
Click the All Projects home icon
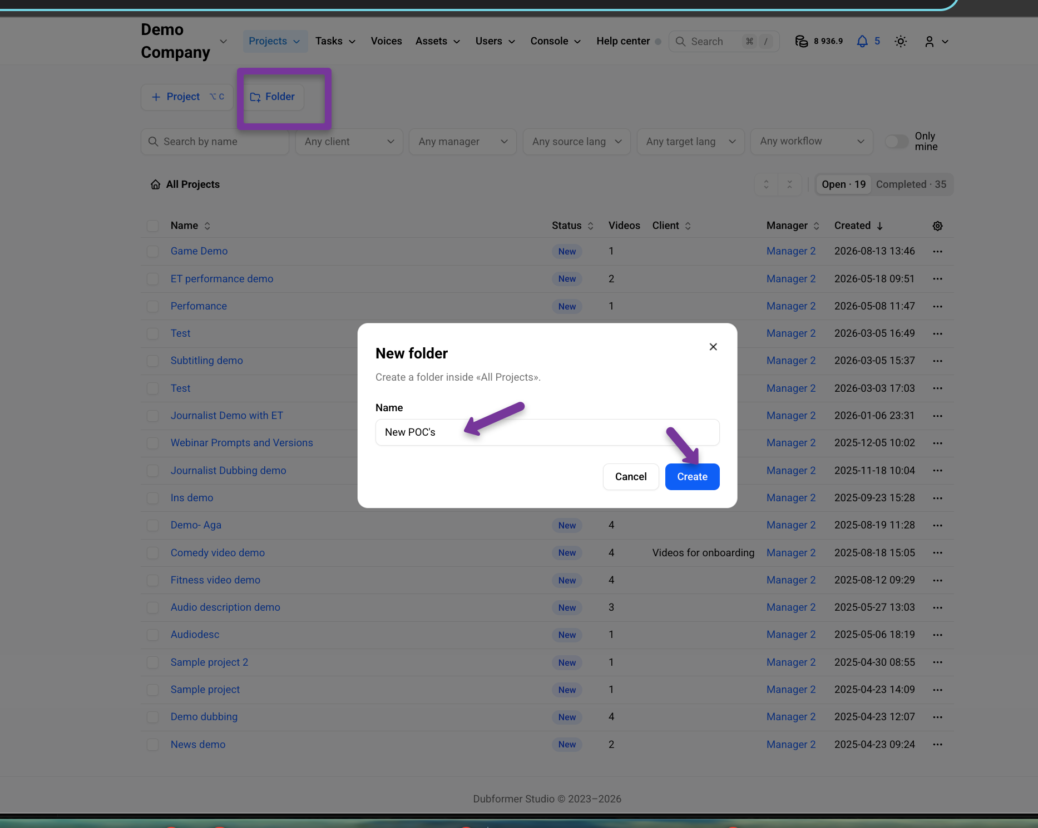(x=156, y=184)
